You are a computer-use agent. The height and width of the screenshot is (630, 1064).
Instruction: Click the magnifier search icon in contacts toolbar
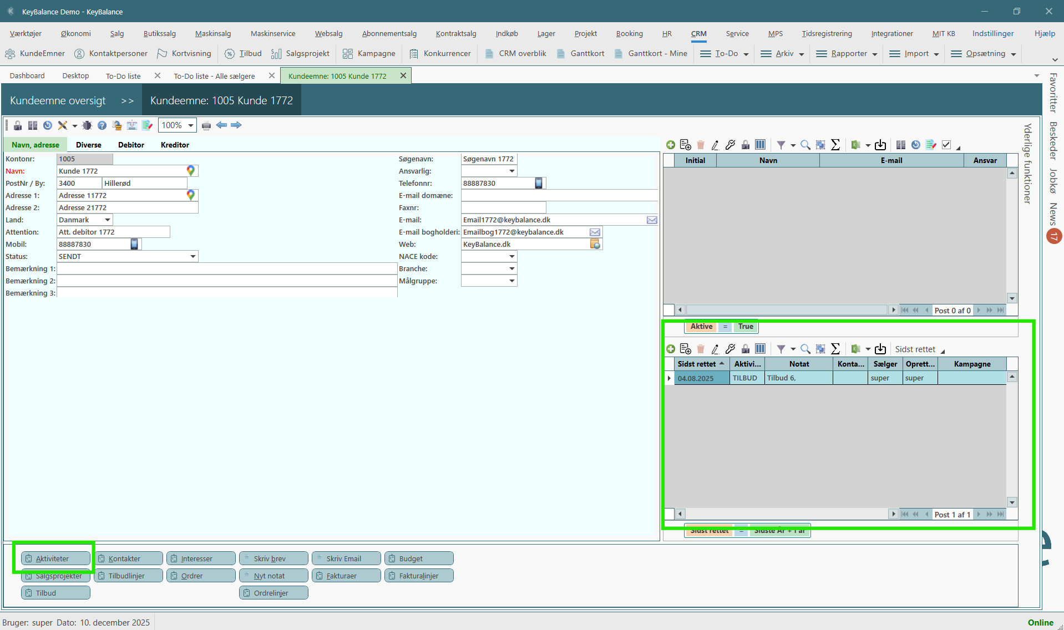click(x=805, y=145)
